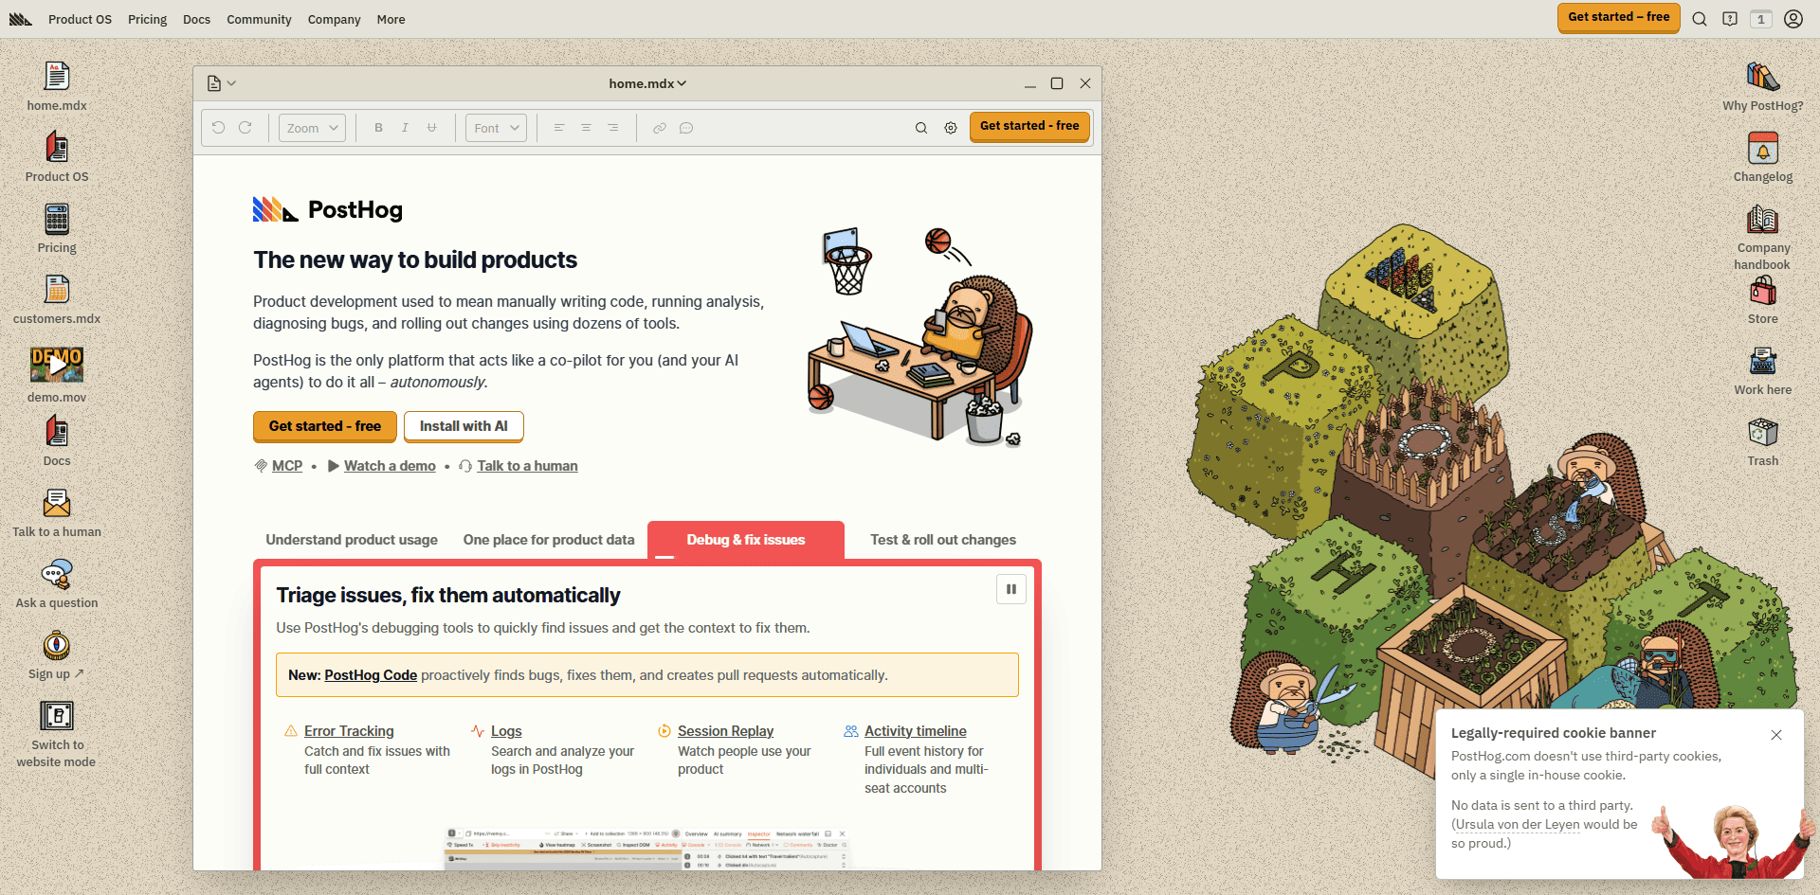Open the MCP link
1820x895 pixels.
[287, 466]
